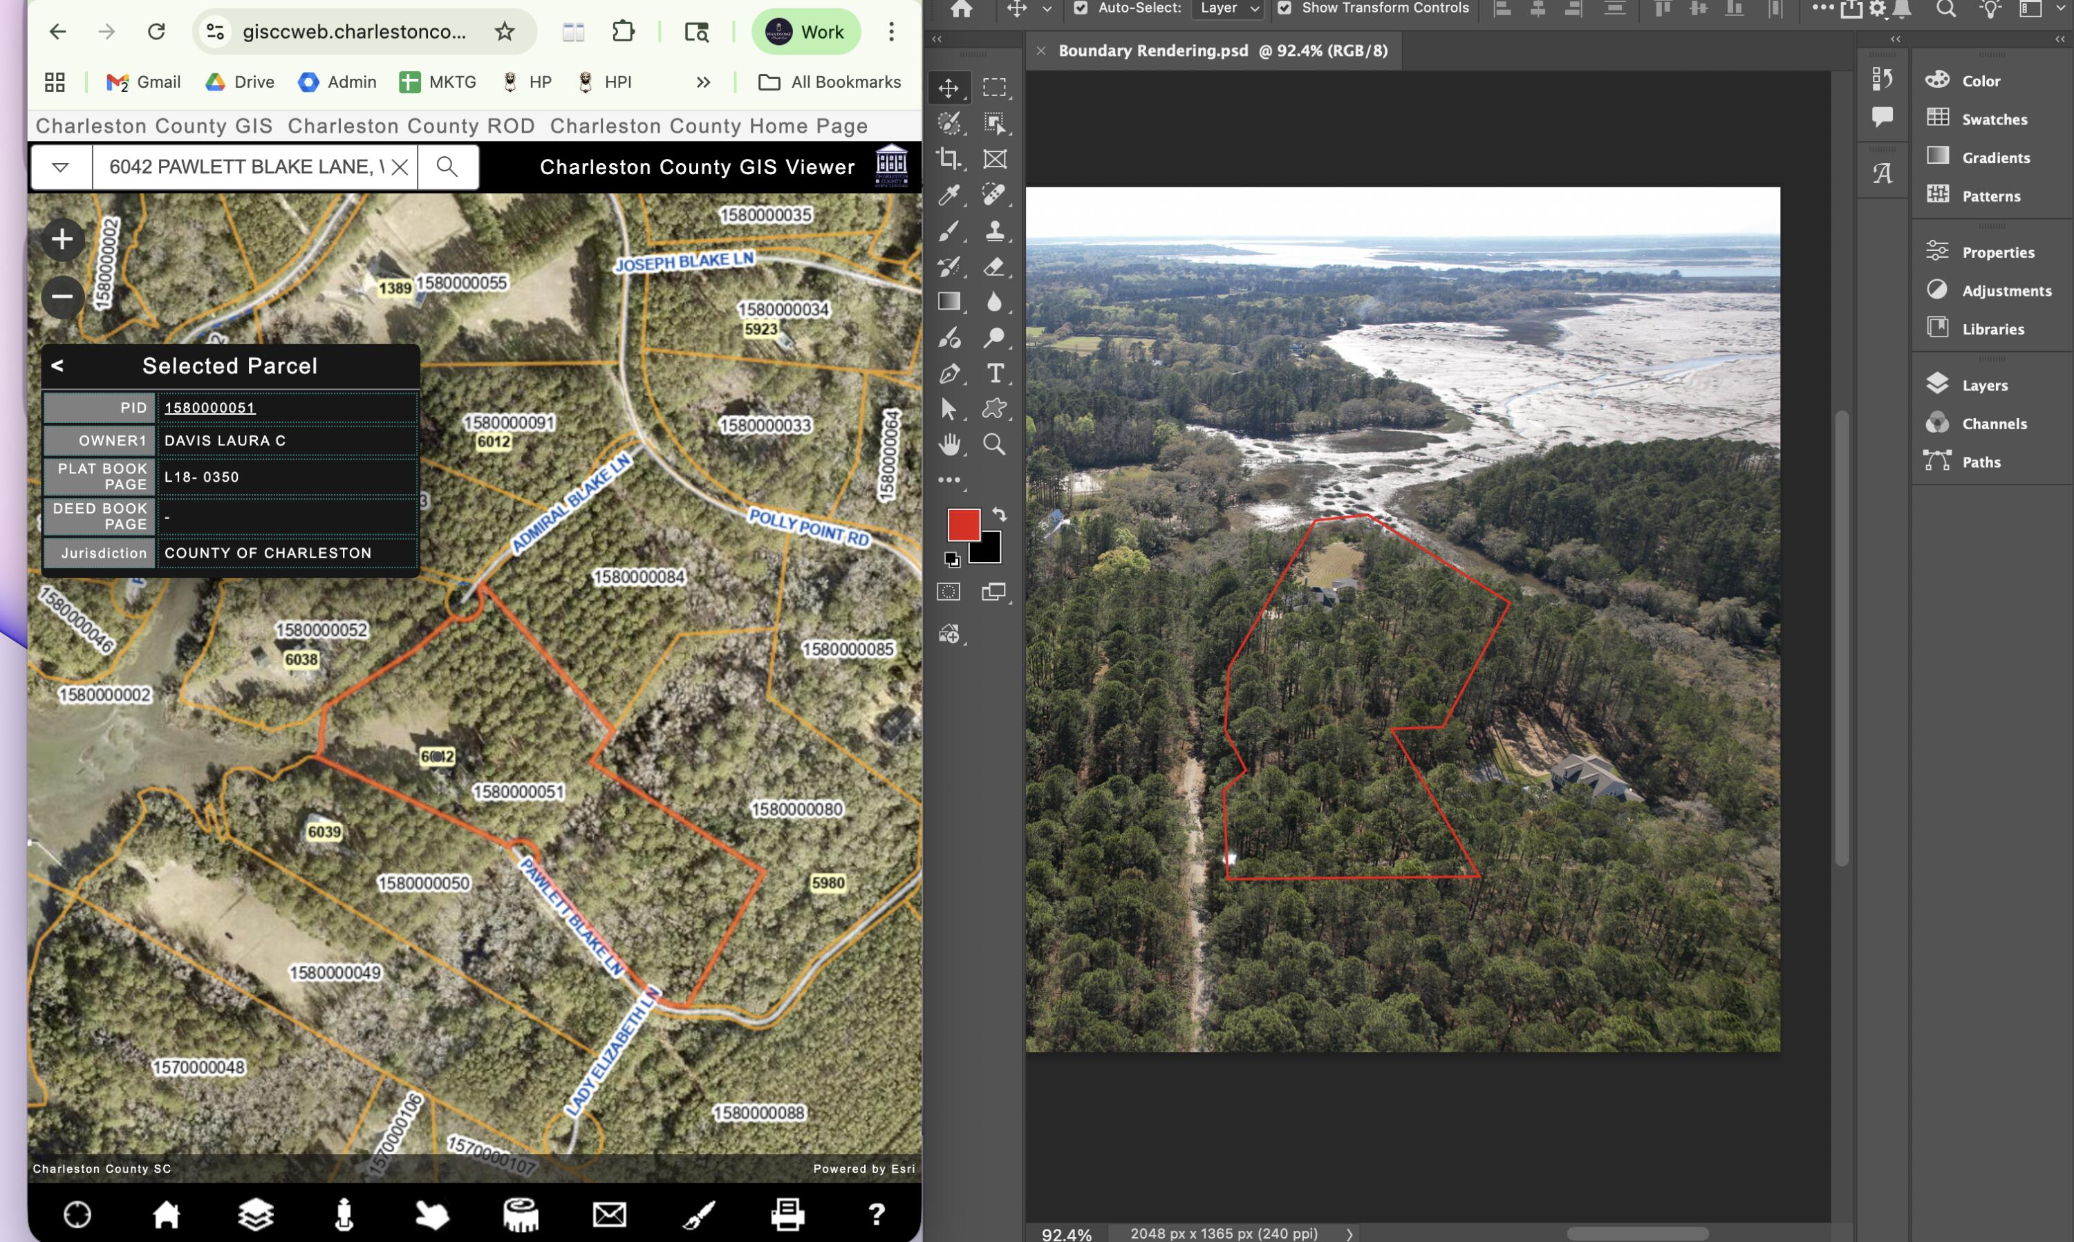Open the Layers panel
2074x1242 pixels.
[x=1983, y=385]
